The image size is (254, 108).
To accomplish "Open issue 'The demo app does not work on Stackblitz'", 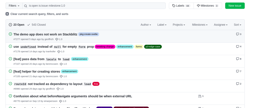I will [45, 34].
